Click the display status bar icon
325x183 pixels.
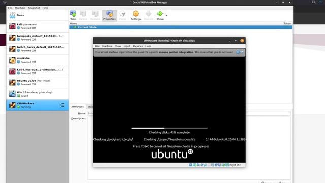coord(213,165)
